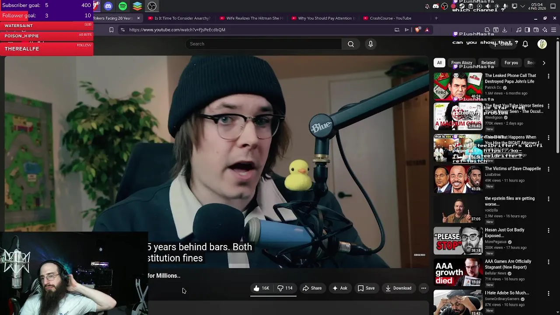Select the 'For you' filter chip

tap(511, 63)
